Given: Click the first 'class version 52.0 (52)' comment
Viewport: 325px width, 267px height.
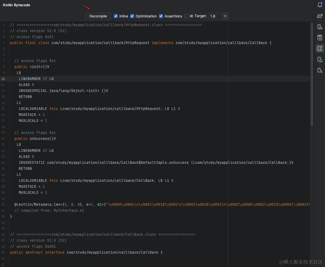Looking at the screenshot, I should (38, 31).
